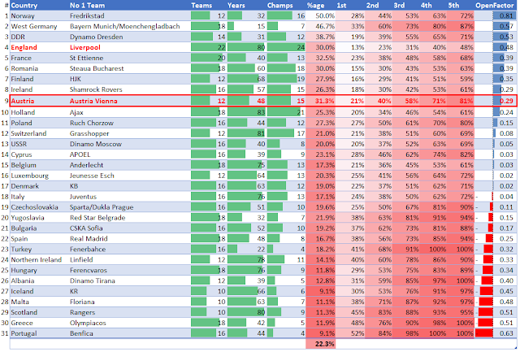Click the Real Madrid cell
The height and width of the screenshot is (352, 520).
(x=89, y=239)
